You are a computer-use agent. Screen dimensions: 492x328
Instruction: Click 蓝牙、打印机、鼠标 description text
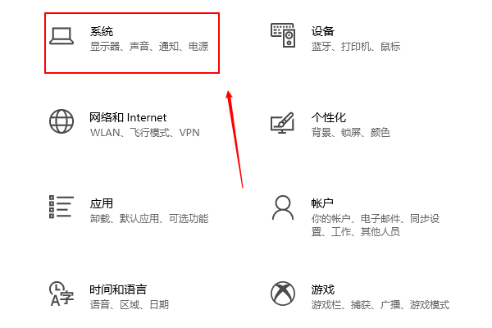pyautogui.click(x=356, y=47)
